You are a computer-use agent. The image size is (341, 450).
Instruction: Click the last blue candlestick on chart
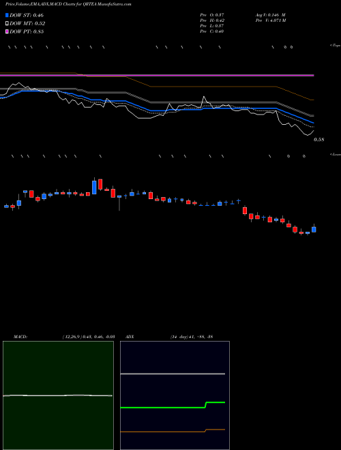314,229
